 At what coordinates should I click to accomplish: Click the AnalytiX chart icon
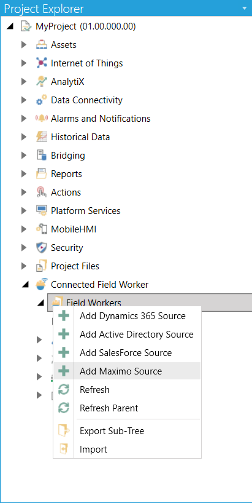42,82
